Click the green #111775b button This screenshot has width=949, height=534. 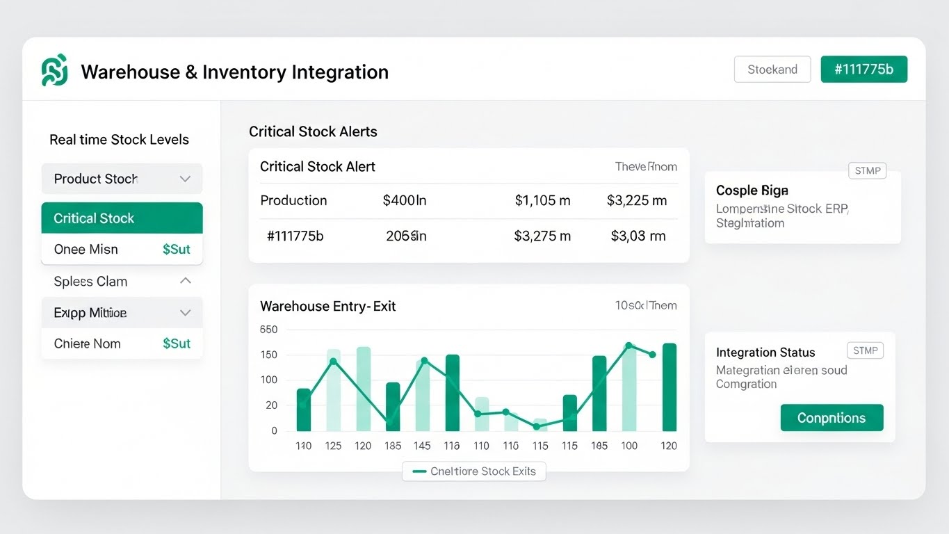tap(863, 69)
